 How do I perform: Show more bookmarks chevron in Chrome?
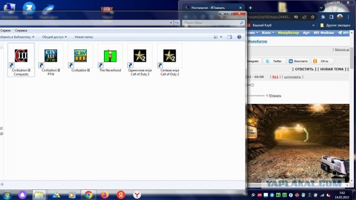click(x=314, y=26)
